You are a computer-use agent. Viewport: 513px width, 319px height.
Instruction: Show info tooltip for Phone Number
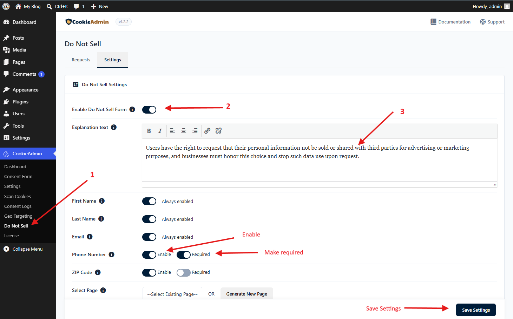pyautogui.click(x=111, y=254)
